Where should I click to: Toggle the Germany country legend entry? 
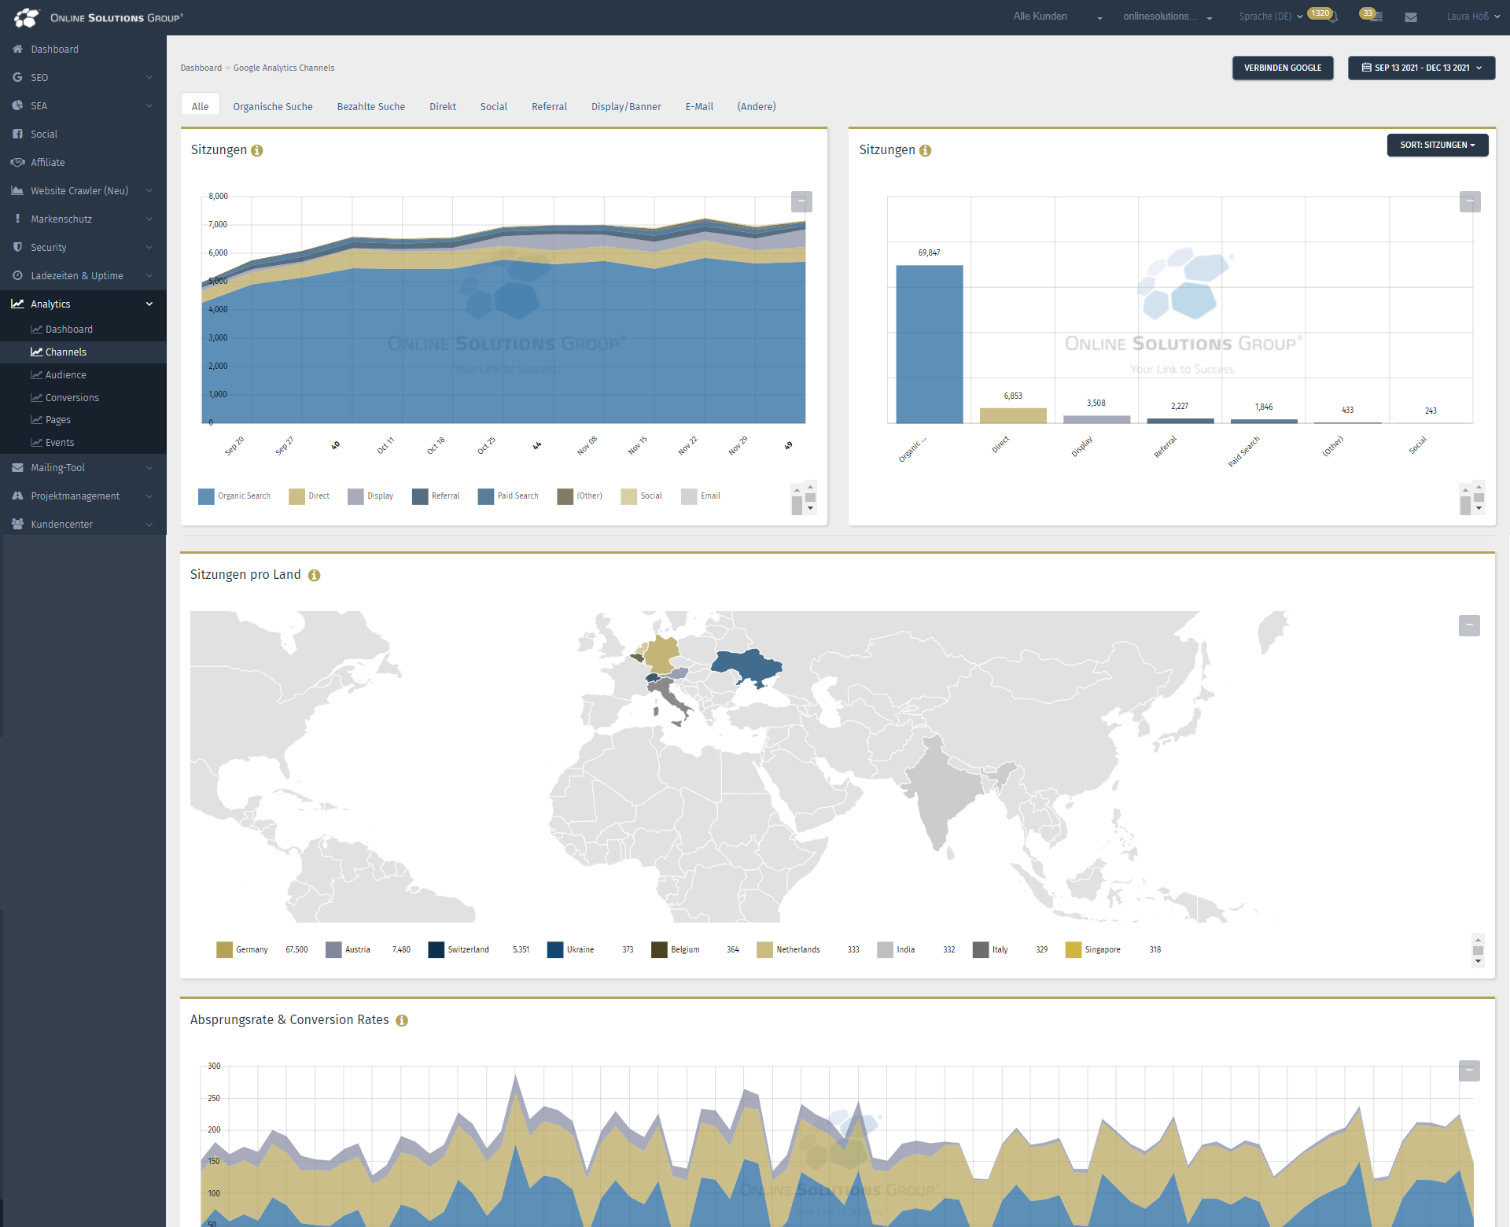(x=244, y=949)
